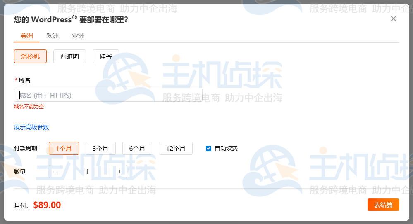Click the $89.00 monthly price
413x224 pixels.
[x=47, y=205]
